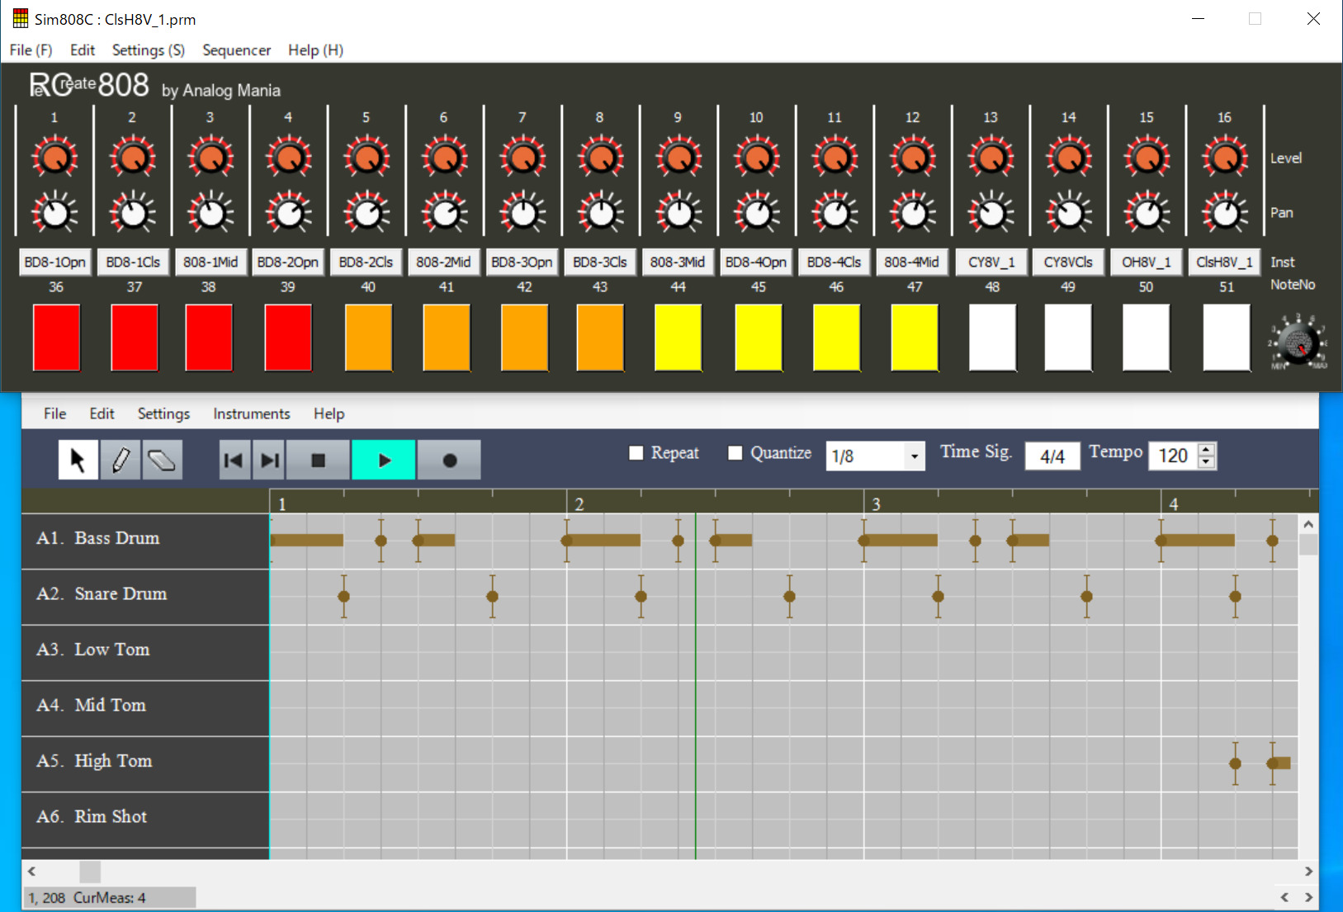Click the 4/4 time signature field
Screen dimensions: 1343x912
coord(1052,456)
